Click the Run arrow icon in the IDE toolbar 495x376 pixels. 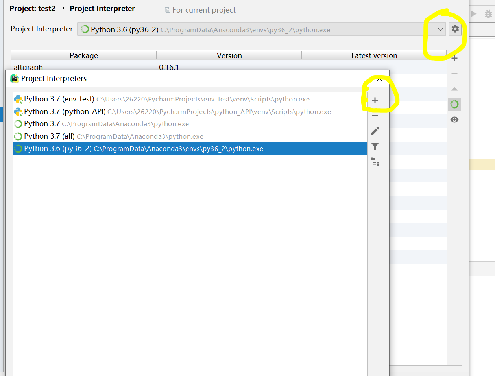[473, 14]
